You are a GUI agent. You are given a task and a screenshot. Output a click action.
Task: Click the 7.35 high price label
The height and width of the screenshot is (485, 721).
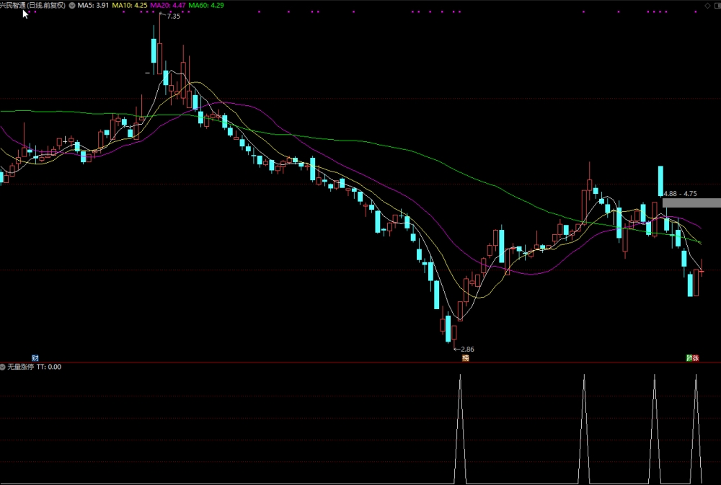pos(173,16)
